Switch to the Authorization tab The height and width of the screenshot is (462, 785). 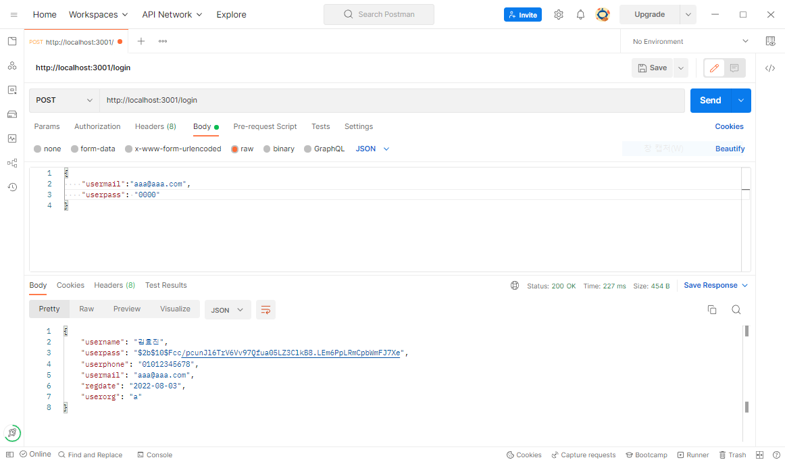pyautogui.click(x=97, y=126)
